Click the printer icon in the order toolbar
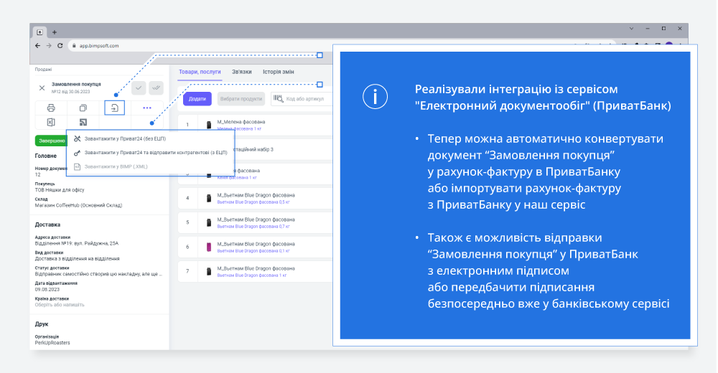 tap(51, 108)
